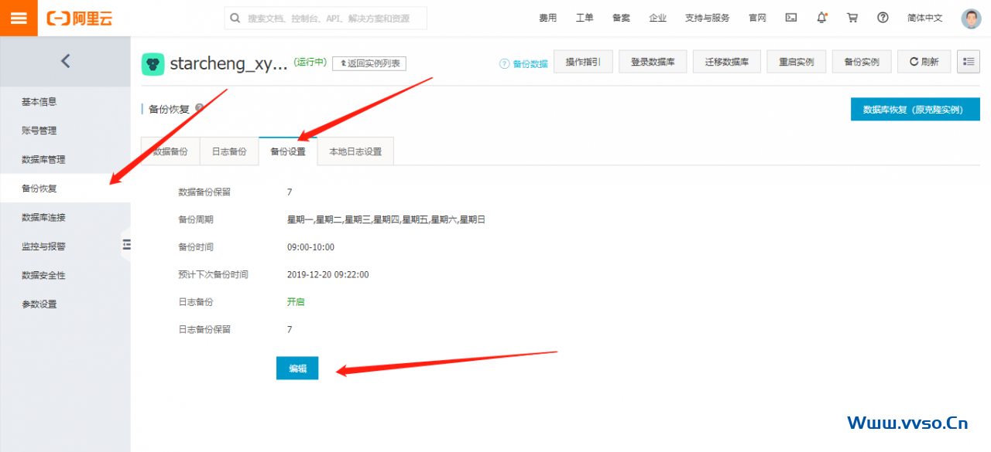The height and width of the screenshot is (452, 991).
Task: Open the notifications bell
Action: [821, 18]
